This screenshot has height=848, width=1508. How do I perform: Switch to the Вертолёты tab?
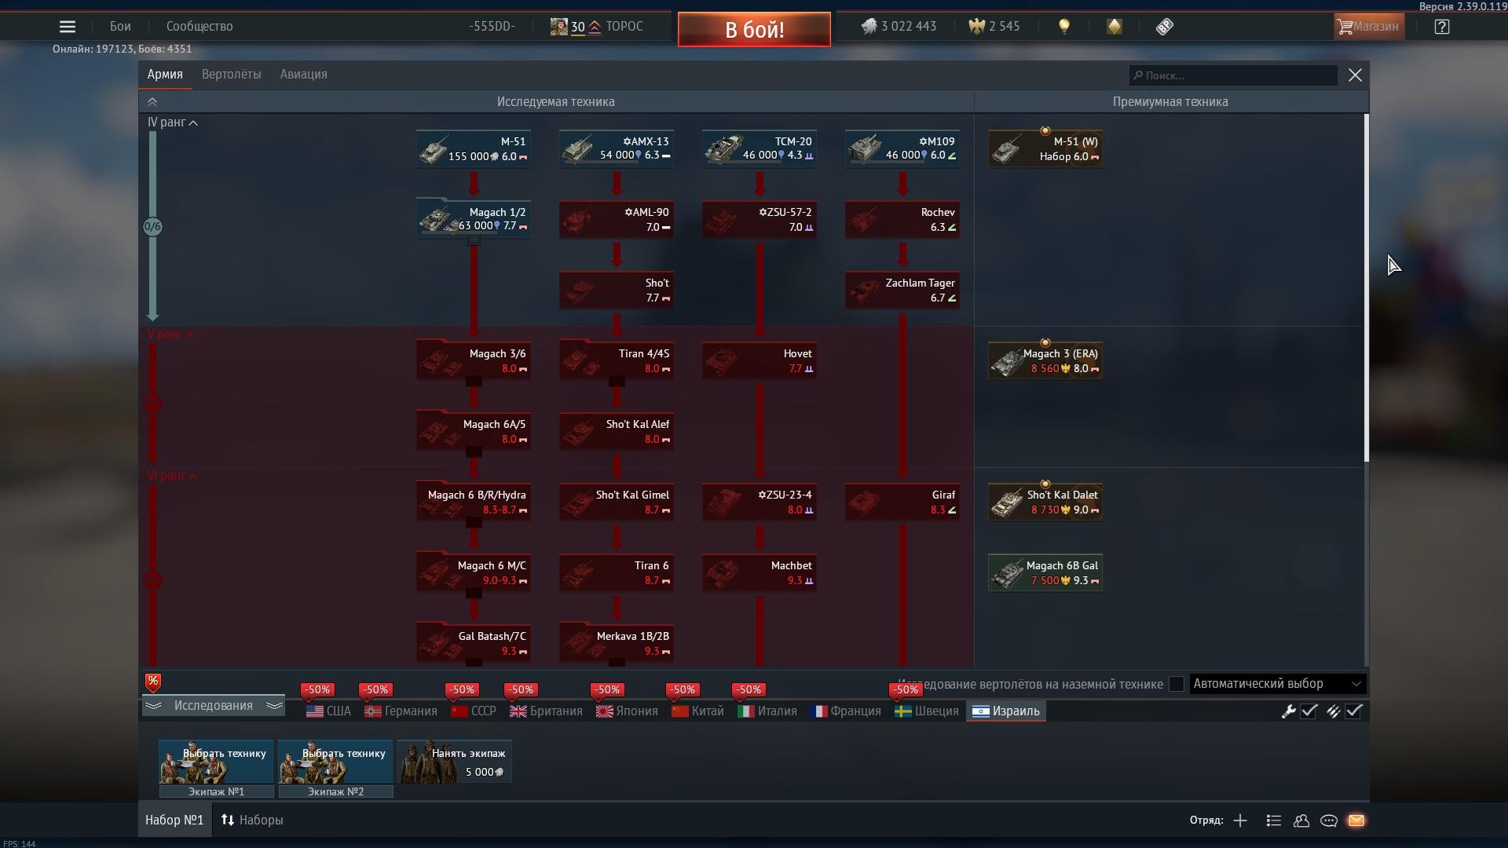[231, 75]
